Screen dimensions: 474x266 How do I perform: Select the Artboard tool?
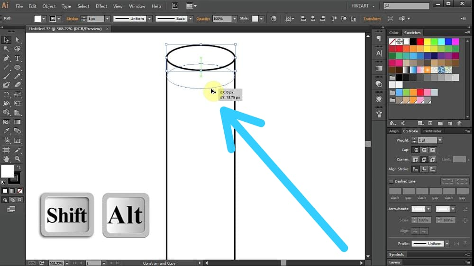6,150
